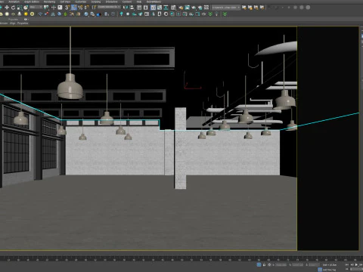The image size is (363, 272).
Task: Toggle the Ribbon display
Action: (x=154, y=8)
